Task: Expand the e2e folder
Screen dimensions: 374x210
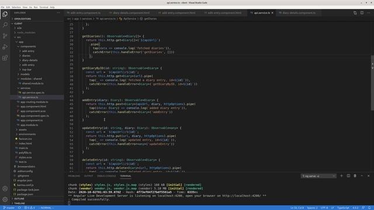Action: [19, 28]
